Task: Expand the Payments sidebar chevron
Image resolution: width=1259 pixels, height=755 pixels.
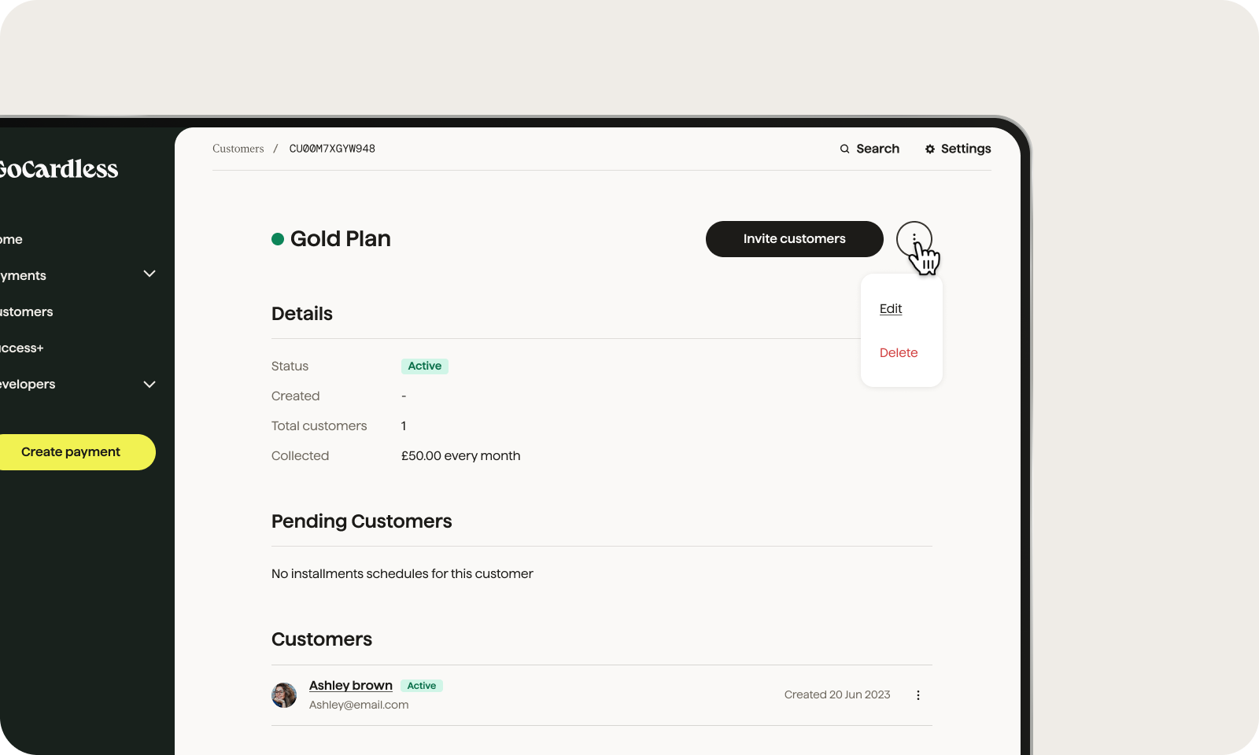Action: click(150, 274)
